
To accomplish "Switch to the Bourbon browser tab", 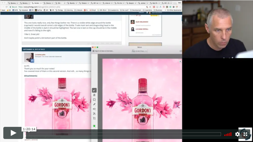I will pyautogui.click(x=72, y=3).
